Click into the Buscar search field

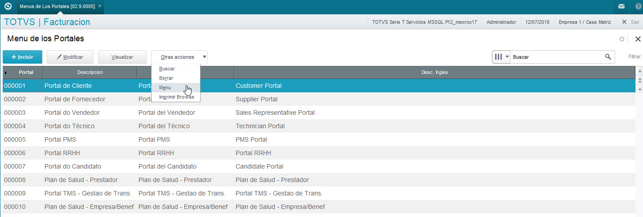click(x=557, y=57)
